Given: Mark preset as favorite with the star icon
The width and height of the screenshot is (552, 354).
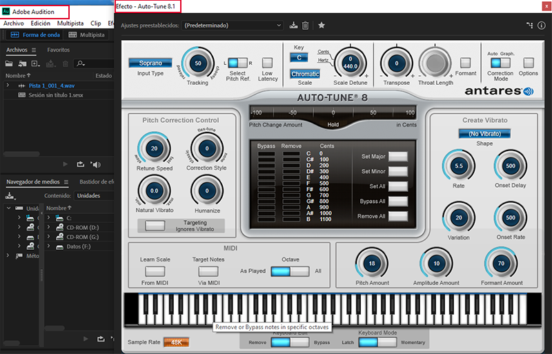Looking at the screenshot, I should click(x=322, y=26).
